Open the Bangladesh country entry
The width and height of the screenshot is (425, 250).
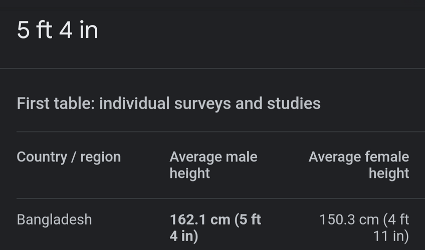pos(54,219)
